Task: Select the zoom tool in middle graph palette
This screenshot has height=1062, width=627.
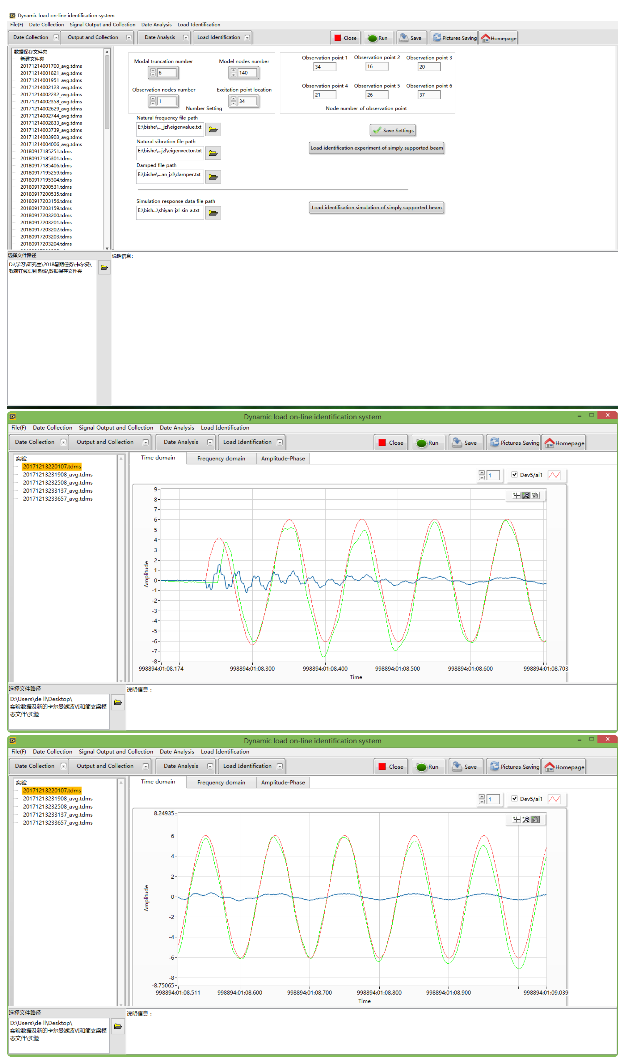Action: [x=526, y=496]
